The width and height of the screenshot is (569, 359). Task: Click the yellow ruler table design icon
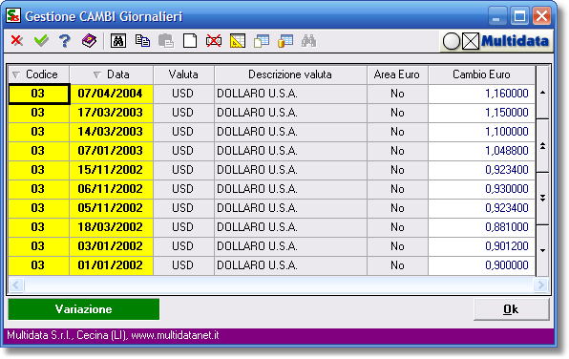238,41
